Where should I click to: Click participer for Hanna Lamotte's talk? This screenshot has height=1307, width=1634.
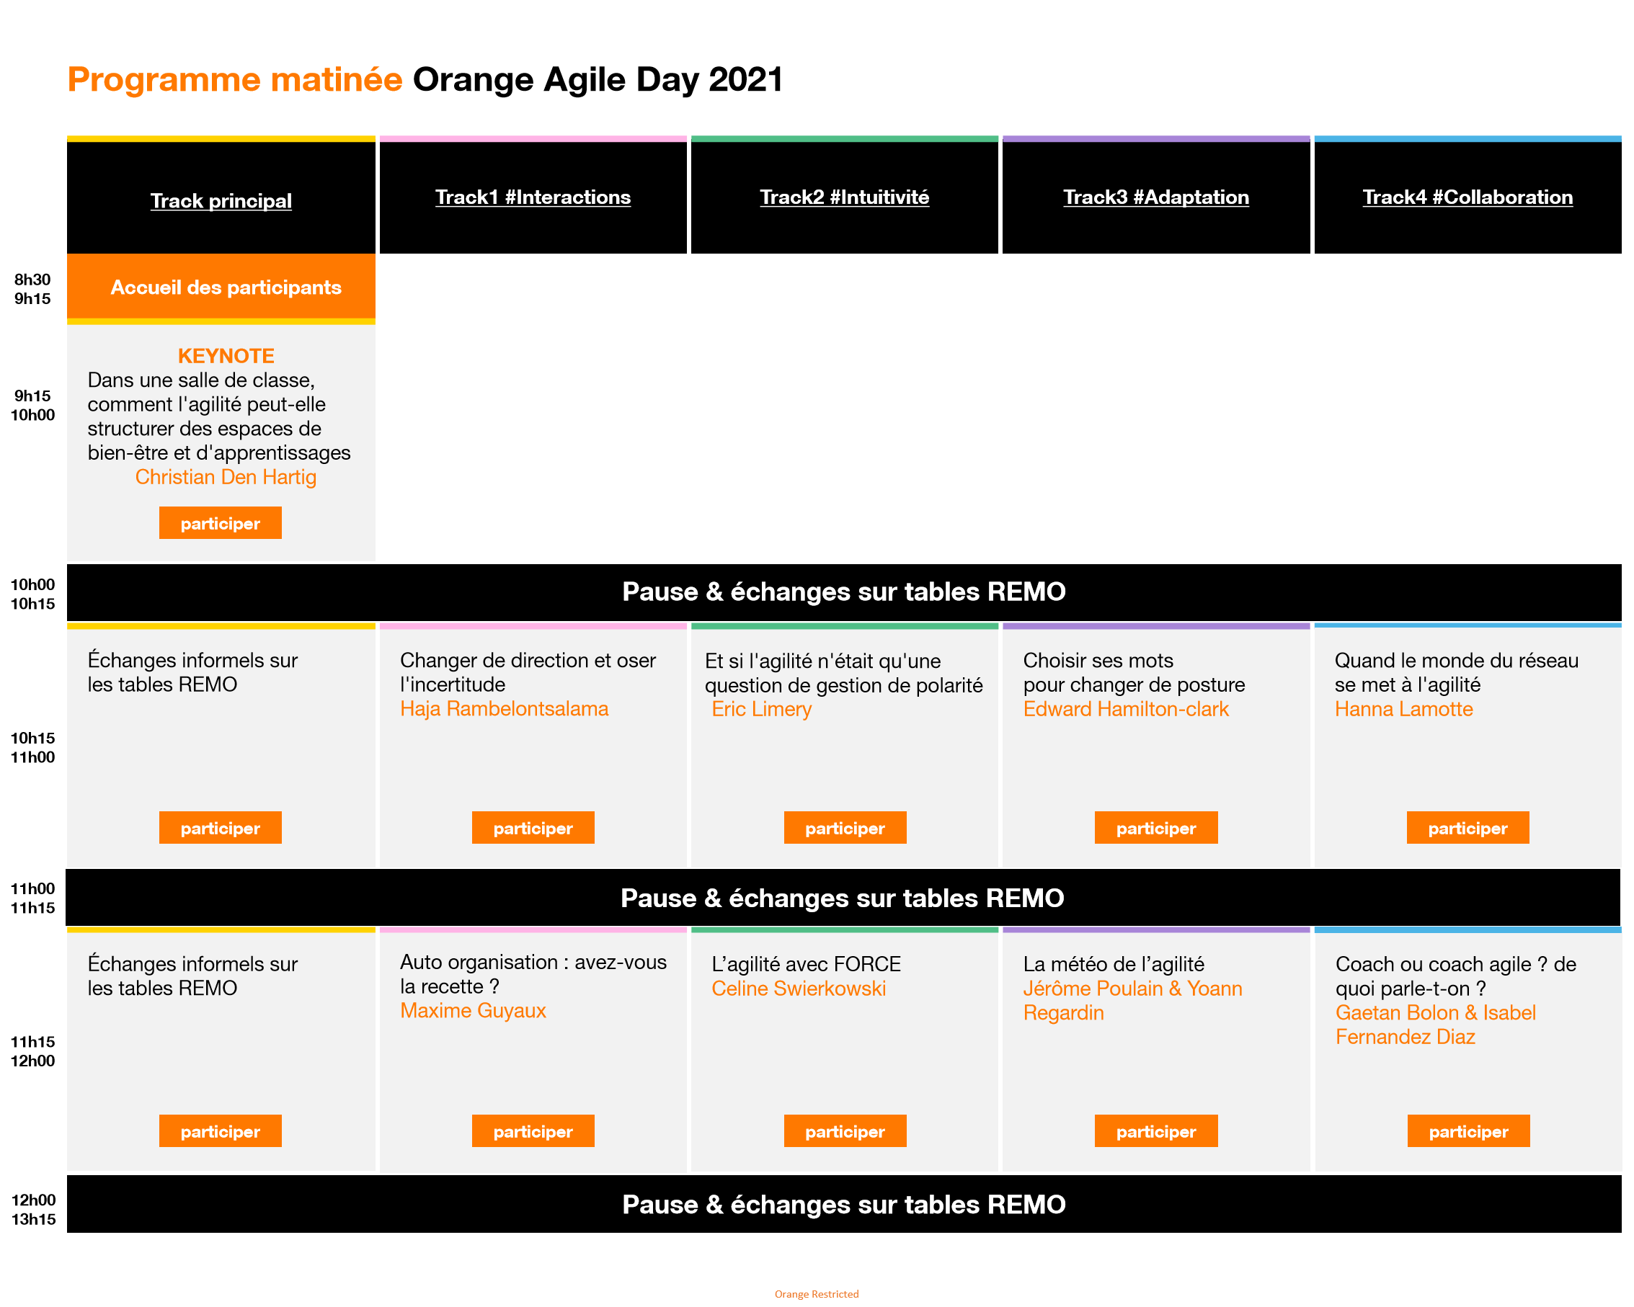click(1468, 827)
